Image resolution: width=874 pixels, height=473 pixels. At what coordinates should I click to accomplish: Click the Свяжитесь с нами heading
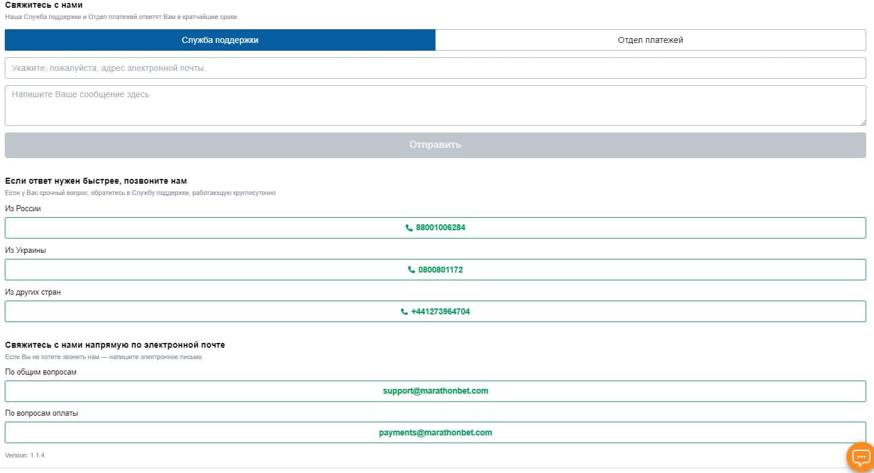pos(44,5)
